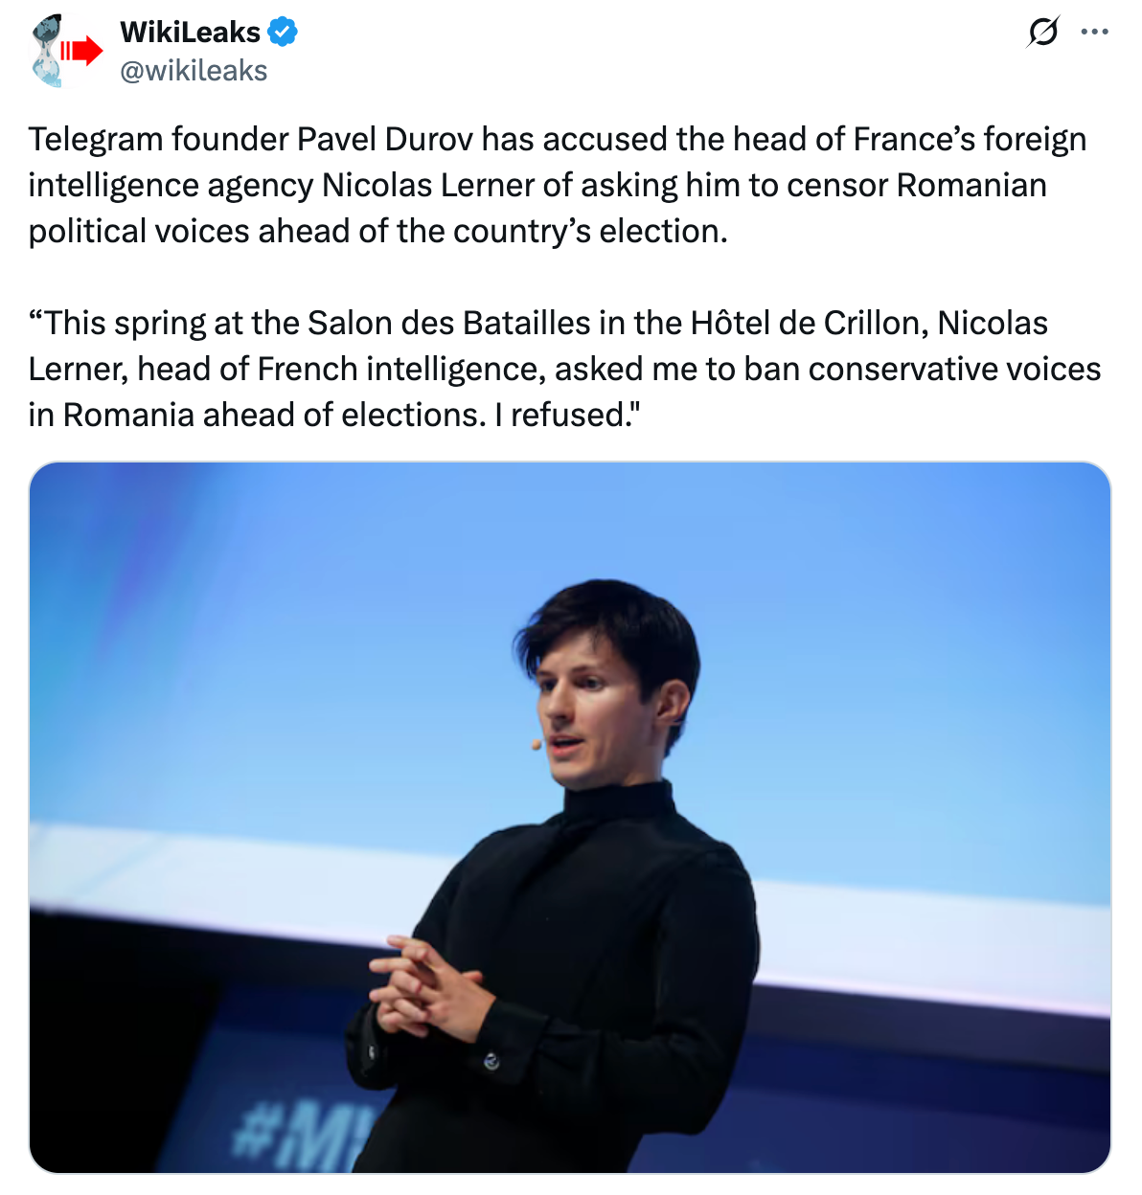The image size is (1142, 1195).
Task: Click the blue verified badge
Action: (x=283, y=32)
